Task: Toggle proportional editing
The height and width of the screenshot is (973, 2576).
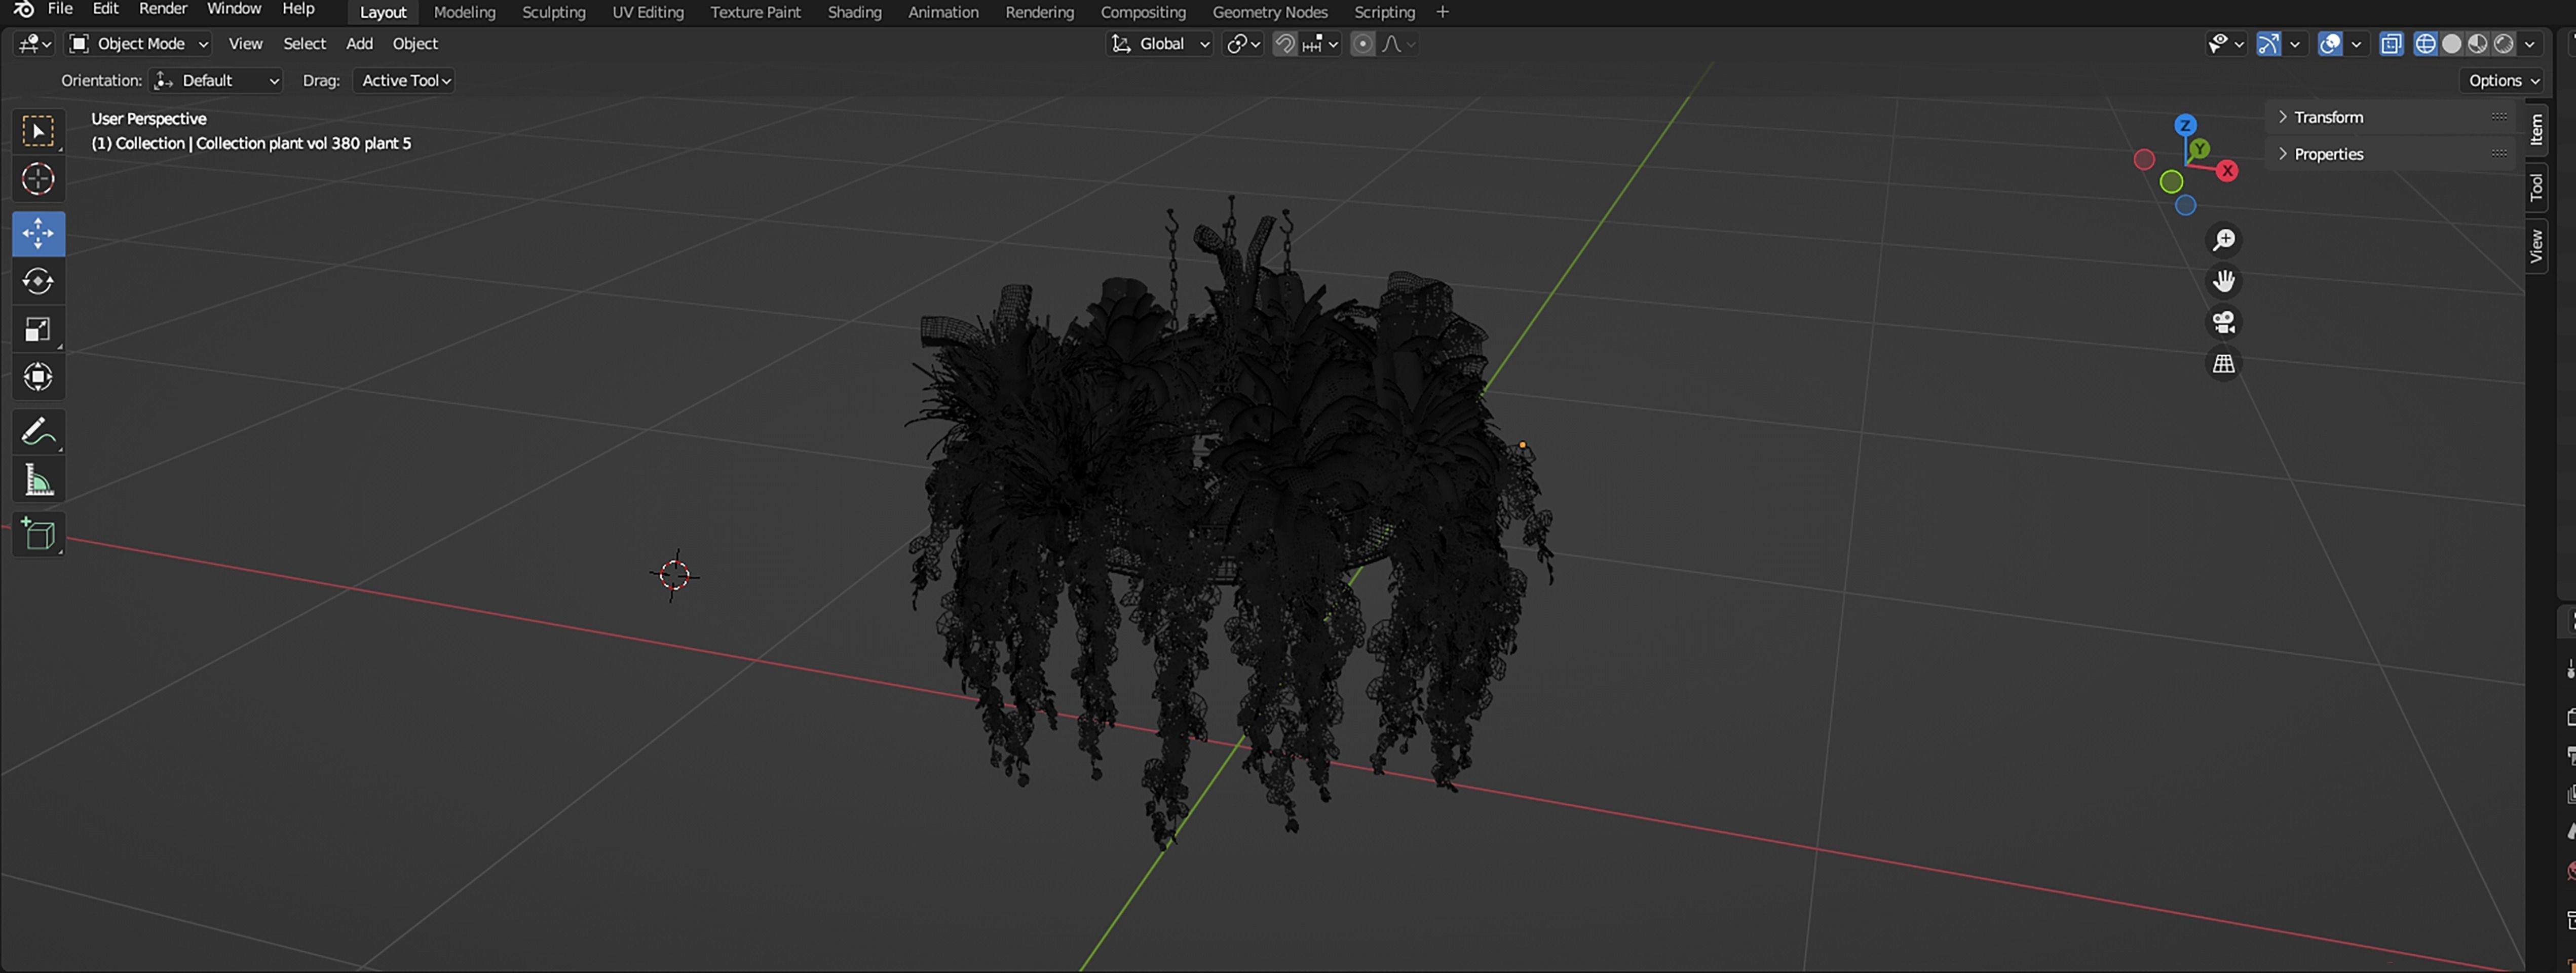Action: [1362, 44]
